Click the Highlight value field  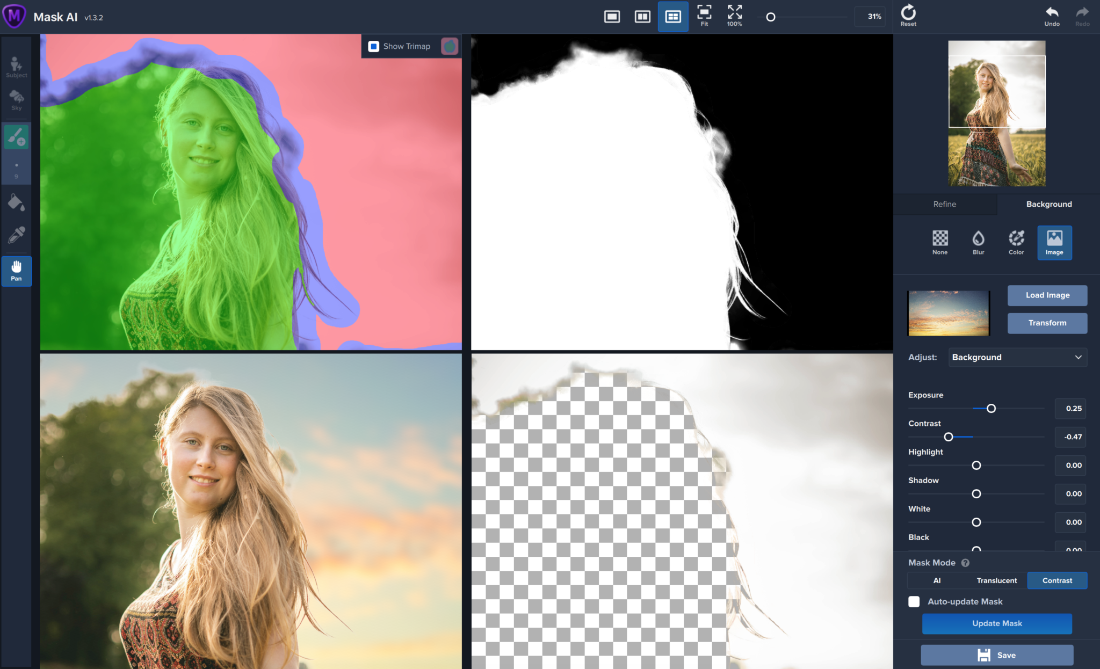click(1070, 466)
